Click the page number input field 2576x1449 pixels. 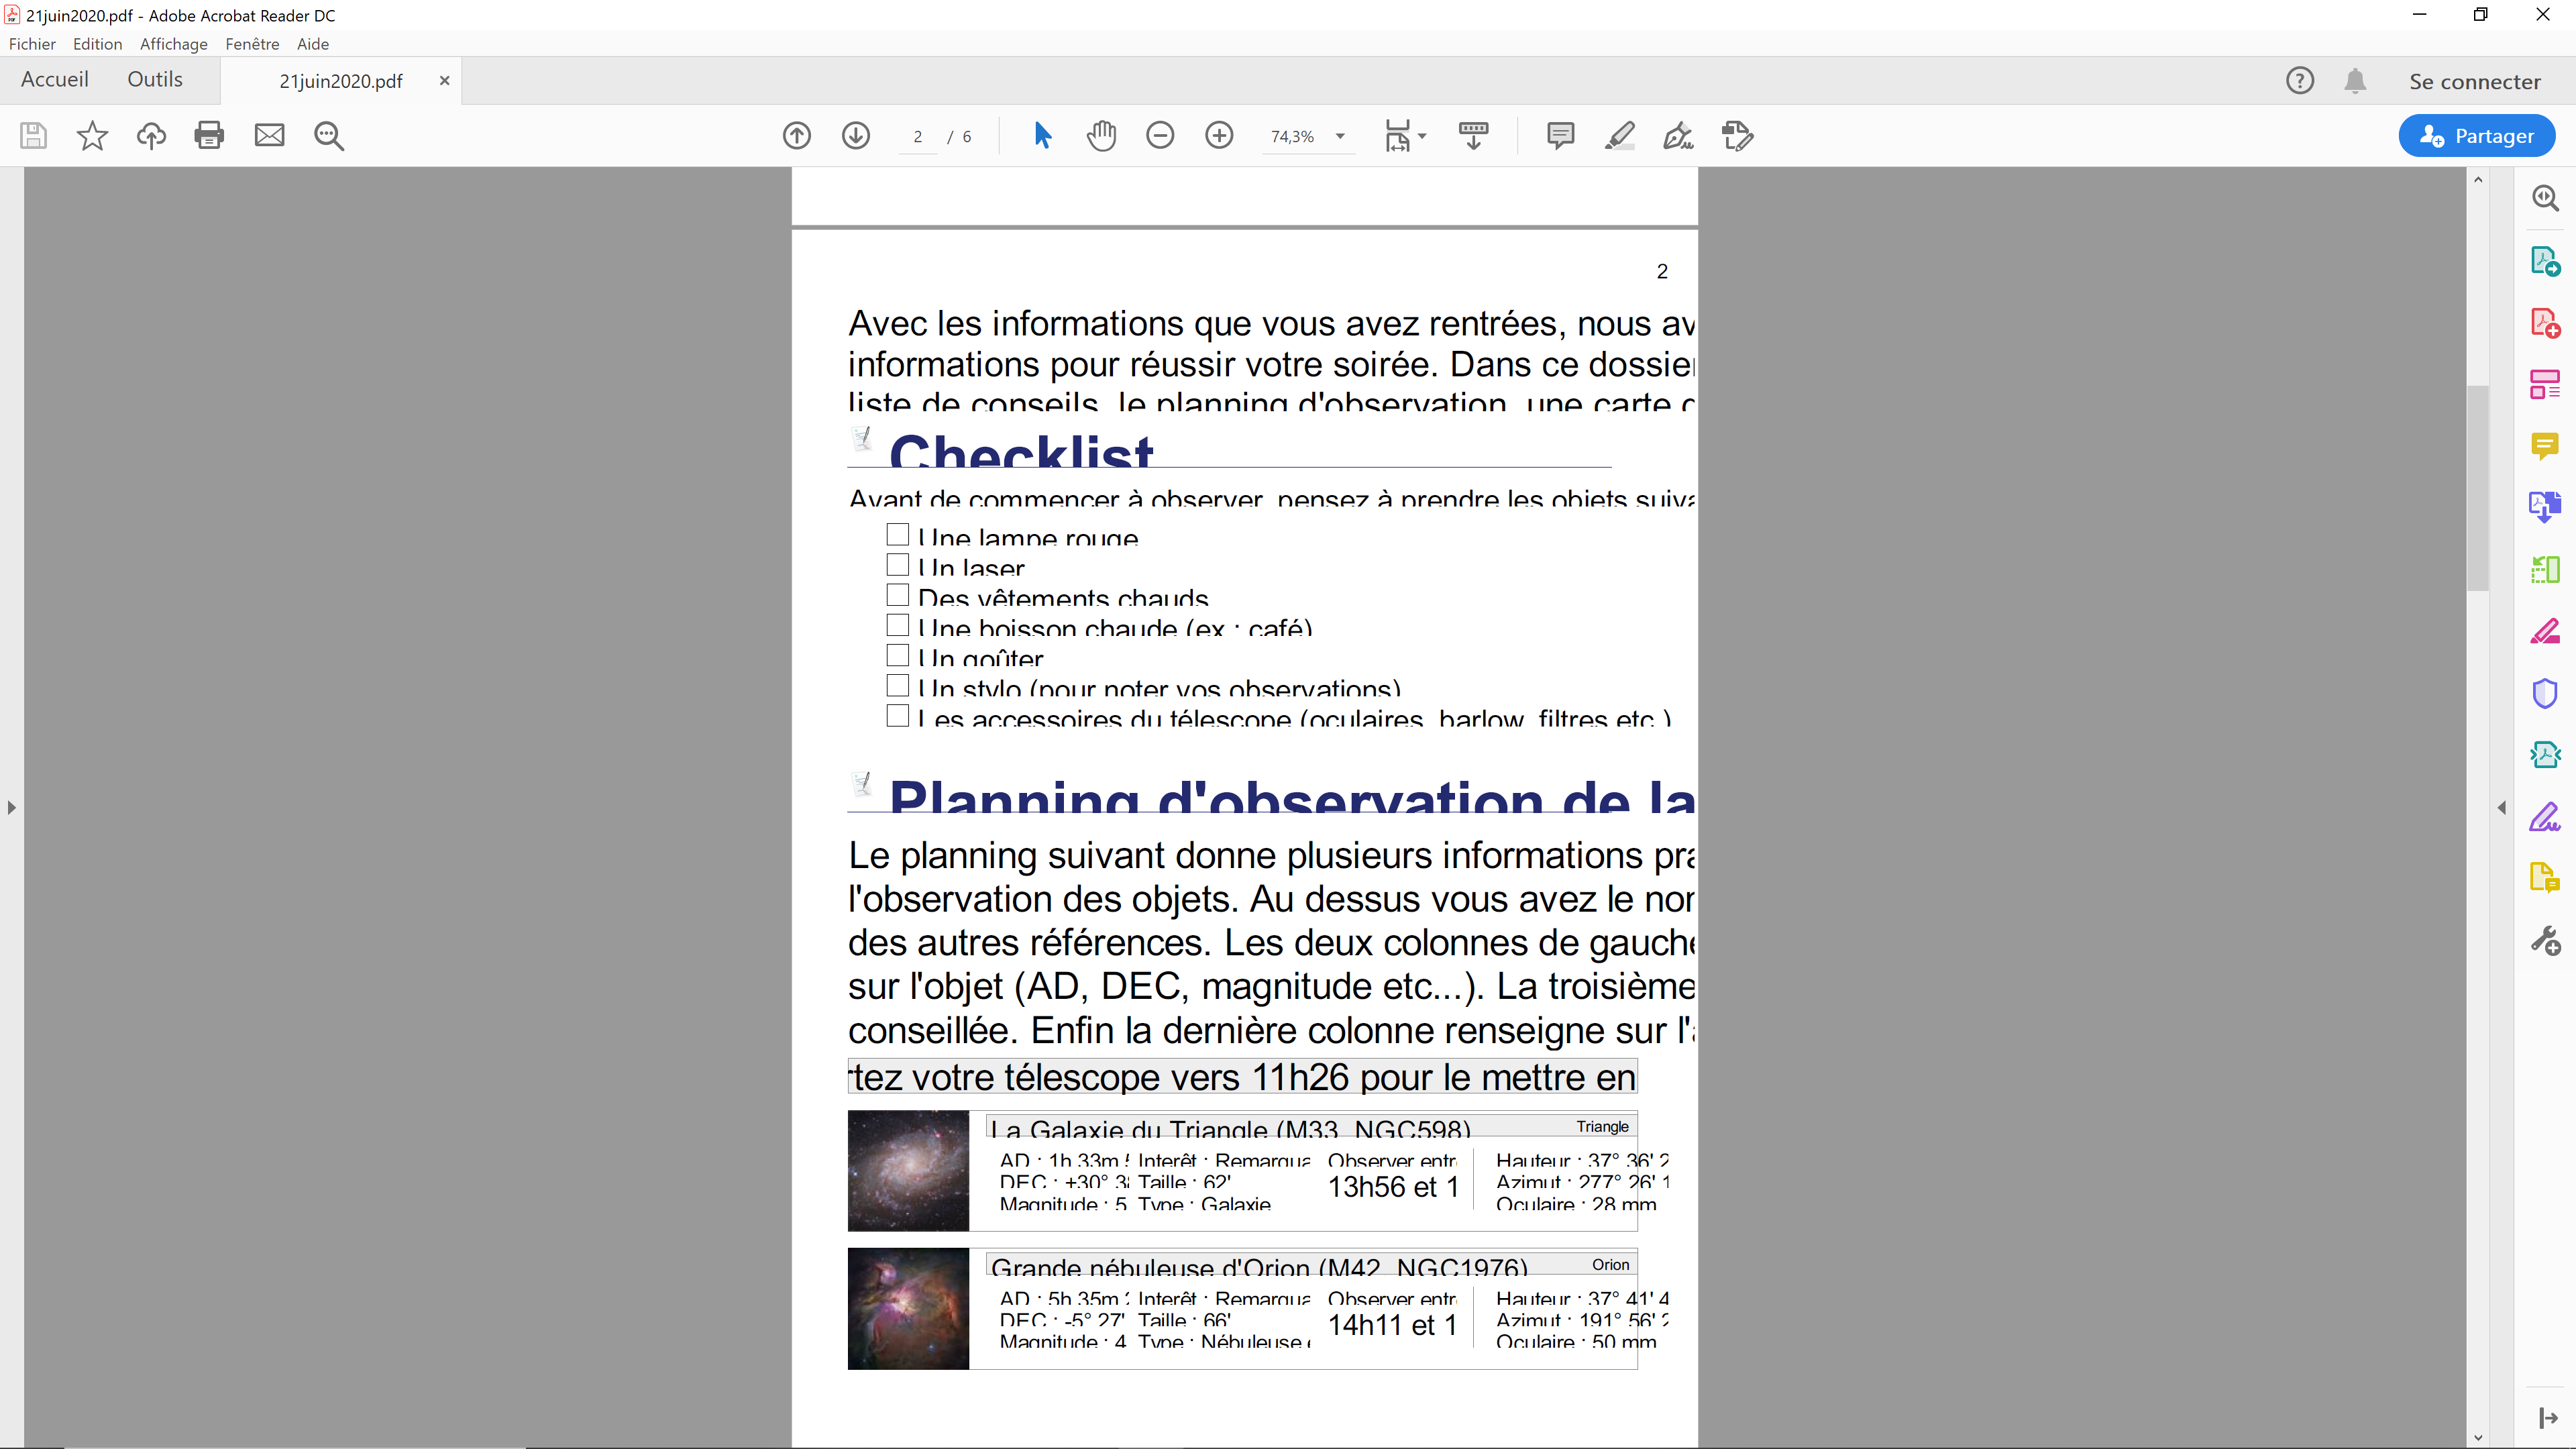[x=917, y=137]
